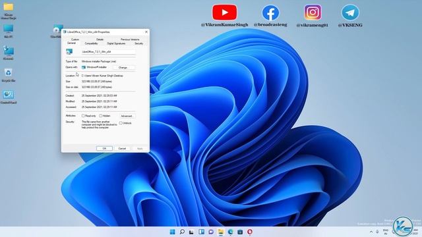This screenshot has width=422, height=237.
Task: Enable the Read-only attribute checkbox
Action: (83, 116)
